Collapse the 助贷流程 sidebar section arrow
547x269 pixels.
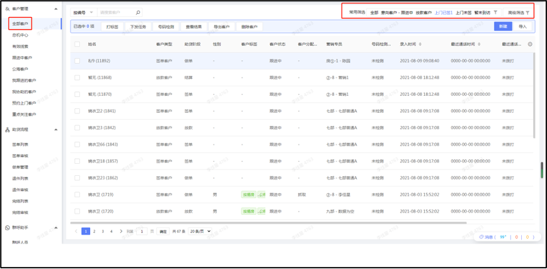click(x=56, y=129)
